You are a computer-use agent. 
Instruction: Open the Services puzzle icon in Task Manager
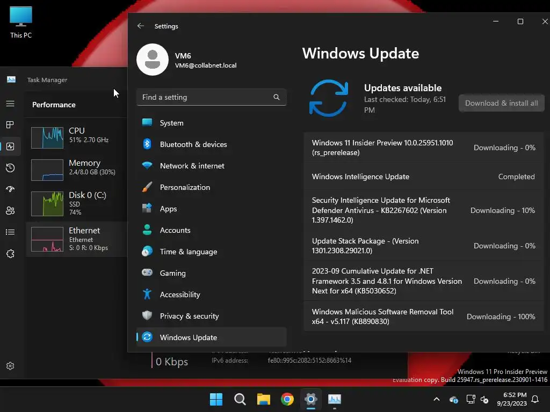point(10,254)
